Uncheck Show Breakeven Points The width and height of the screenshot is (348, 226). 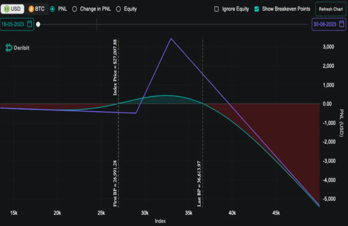click(x=256, y=9)
